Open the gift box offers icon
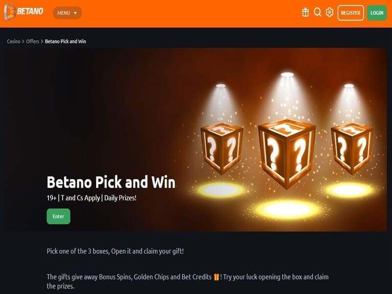Screen dimensions: 392x294 (305, 12)
